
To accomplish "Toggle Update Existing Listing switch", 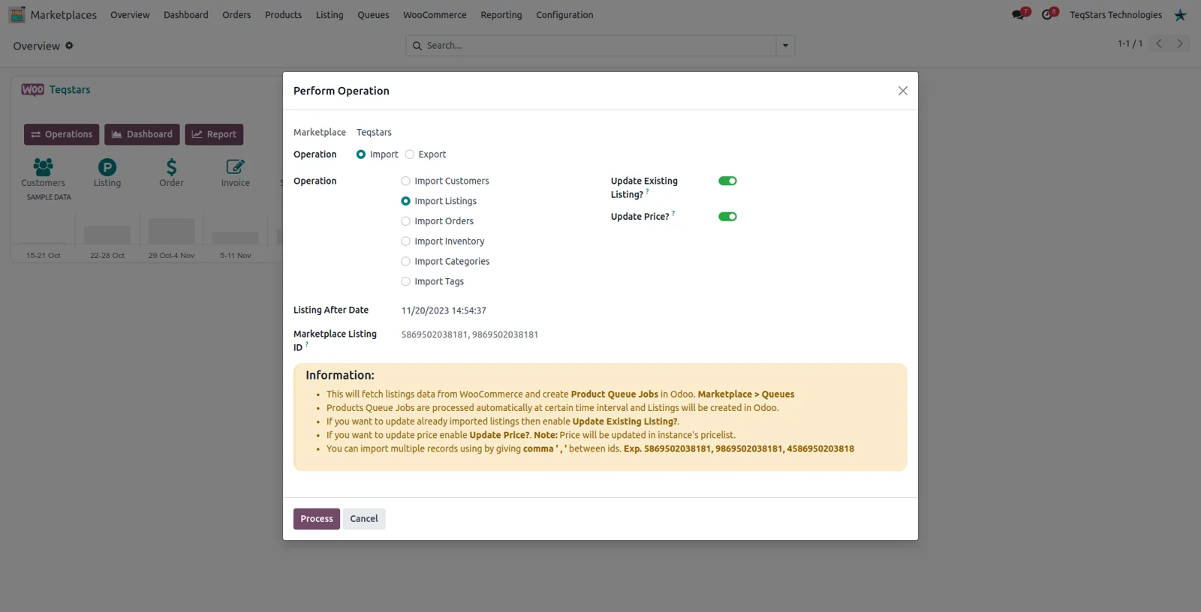I will pyautogui.click(x=727, y=181).
